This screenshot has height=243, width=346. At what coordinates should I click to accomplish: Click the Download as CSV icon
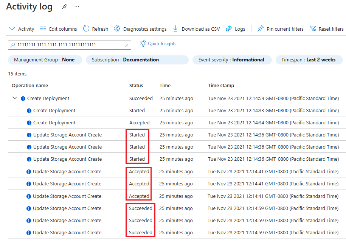point(175,28)
